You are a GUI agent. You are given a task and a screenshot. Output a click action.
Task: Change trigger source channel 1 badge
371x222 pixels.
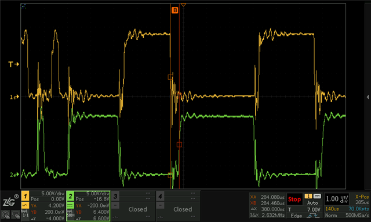click(x=308, y=197)
